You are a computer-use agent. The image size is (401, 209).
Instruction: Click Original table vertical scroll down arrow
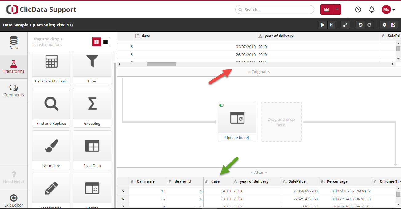click(398, 59)
